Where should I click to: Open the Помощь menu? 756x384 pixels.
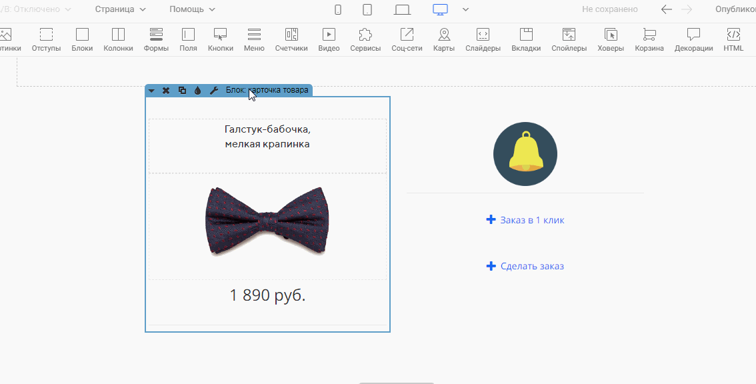pos(192,9)
